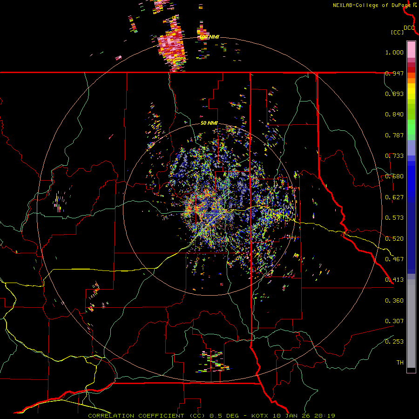This screenshot has height=419, width=419.
Task: Select the 1.000 value on the color scale
Action: tap(394, 52)
